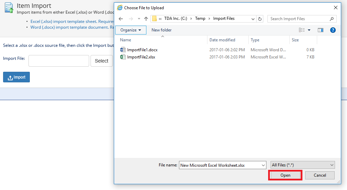Navigate to Temp in the breadcrumb path
Screen dimensions: 347x190
[200, 18]
